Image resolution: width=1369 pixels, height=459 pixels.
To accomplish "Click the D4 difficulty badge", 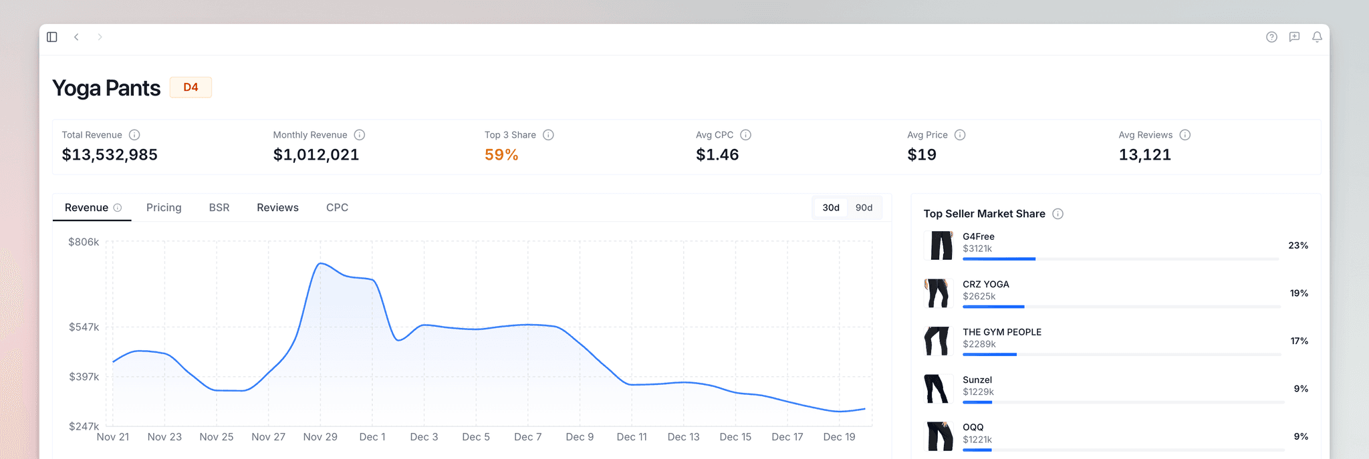I will [191, 88].
